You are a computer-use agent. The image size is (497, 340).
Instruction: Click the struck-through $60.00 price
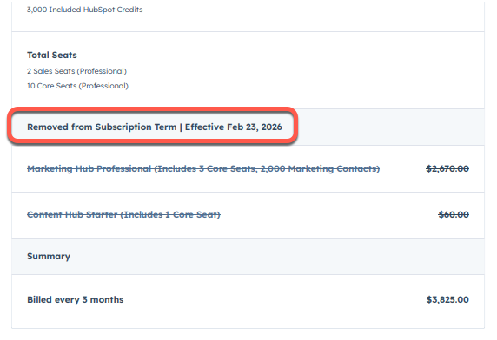coord(454,214)
